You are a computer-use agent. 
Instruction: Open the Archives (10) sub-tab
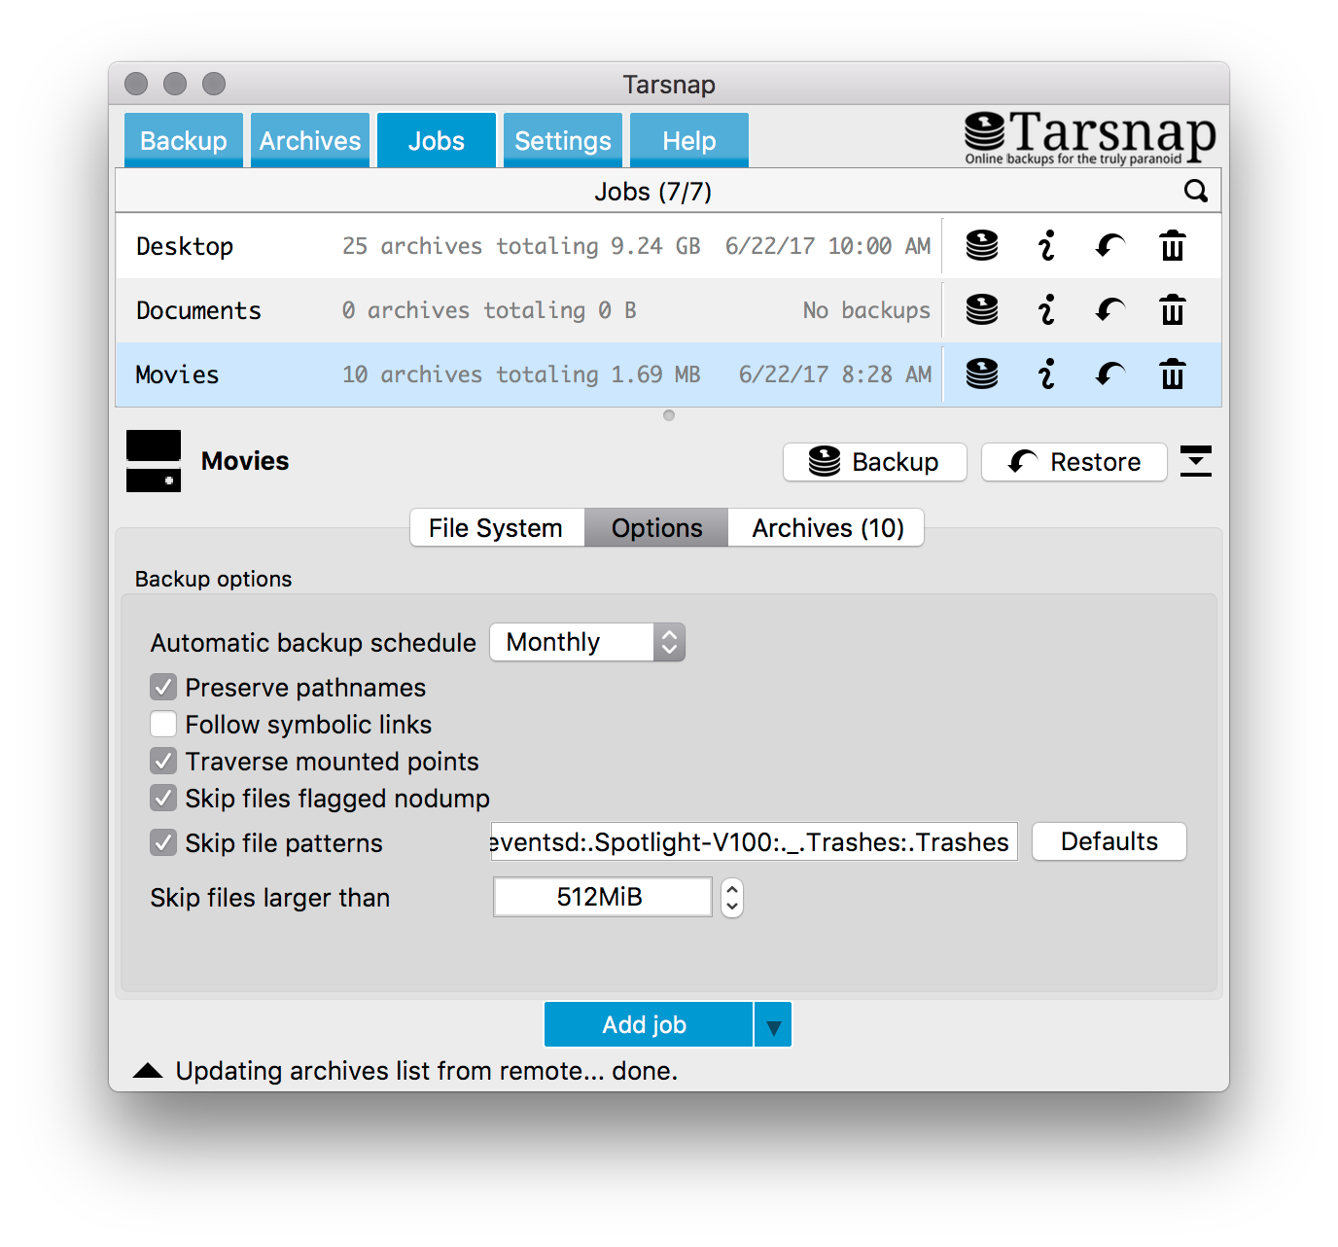coord(827,527)
